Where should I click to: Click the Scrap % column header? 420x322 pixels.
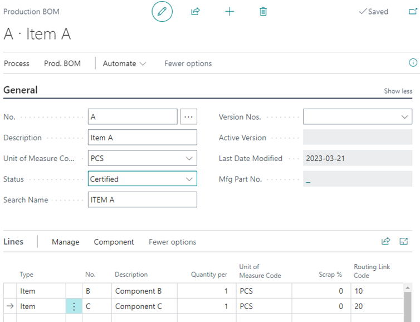[330, 275]
